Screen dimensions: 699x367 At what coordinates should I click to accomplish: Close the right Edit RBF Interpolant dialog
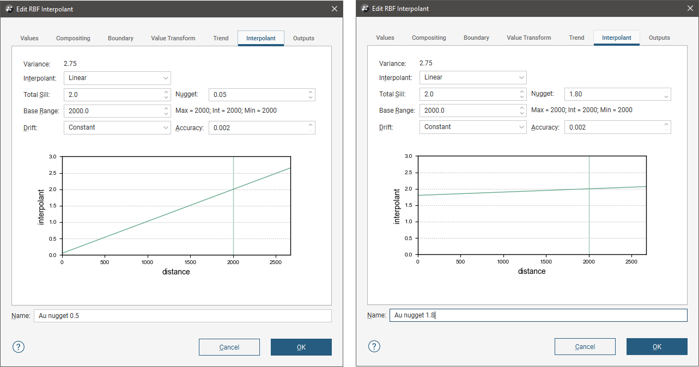690,8
